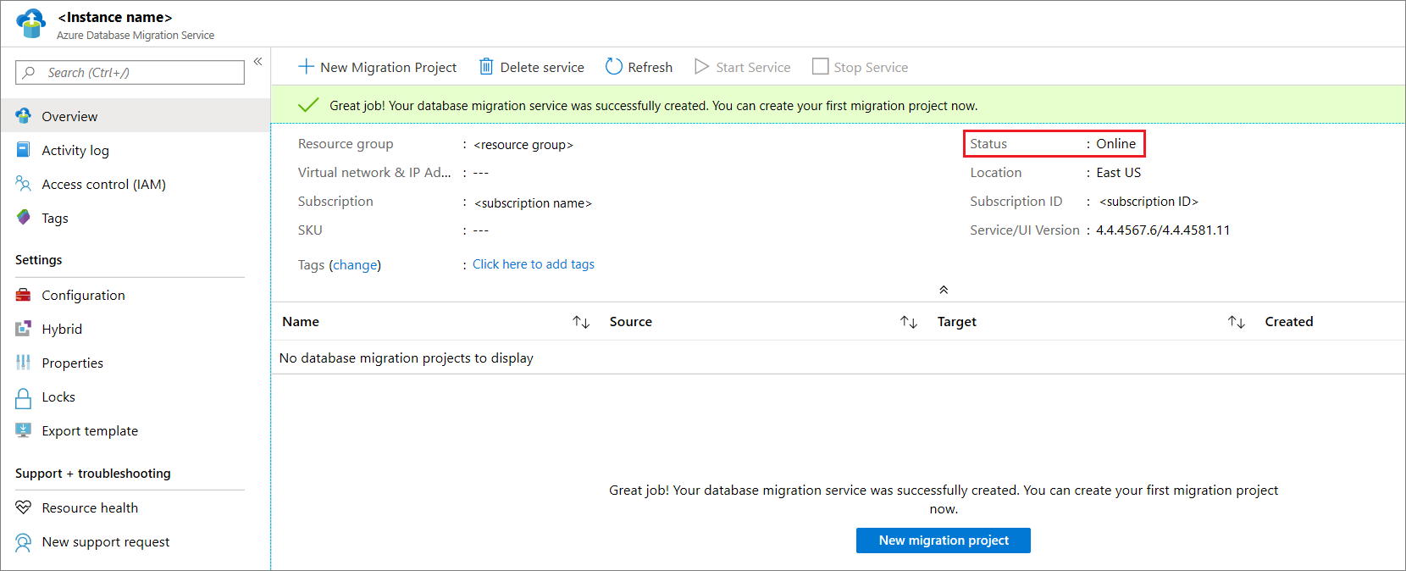Select Export template menu item
The height and width of the screenshot is (571, 1406).
(90, 431)
